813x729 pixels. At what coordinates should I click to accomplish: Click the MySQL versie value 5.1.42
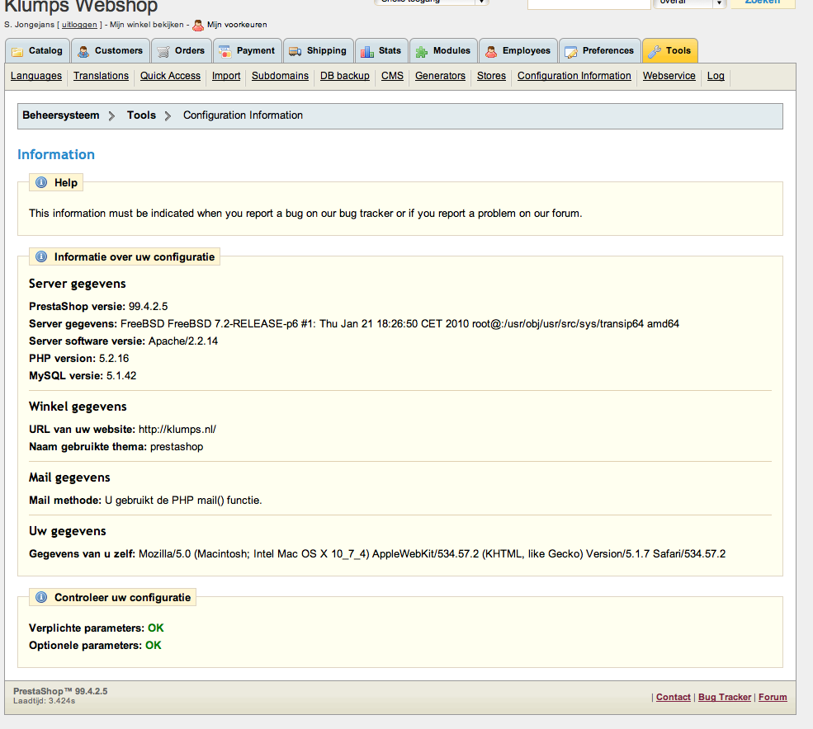coord(121,376)
